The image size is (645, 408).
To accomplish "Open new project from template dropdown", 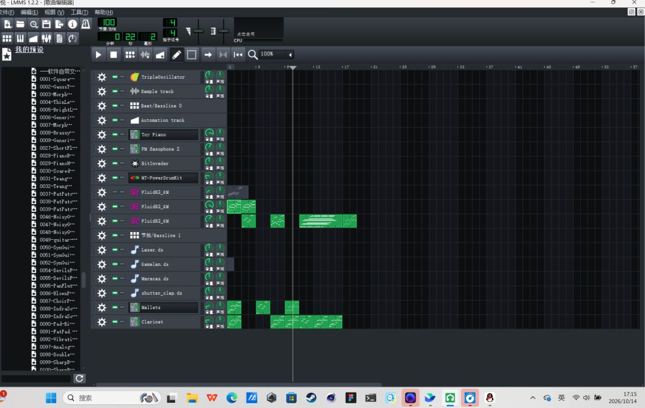I will pos(7,24).
